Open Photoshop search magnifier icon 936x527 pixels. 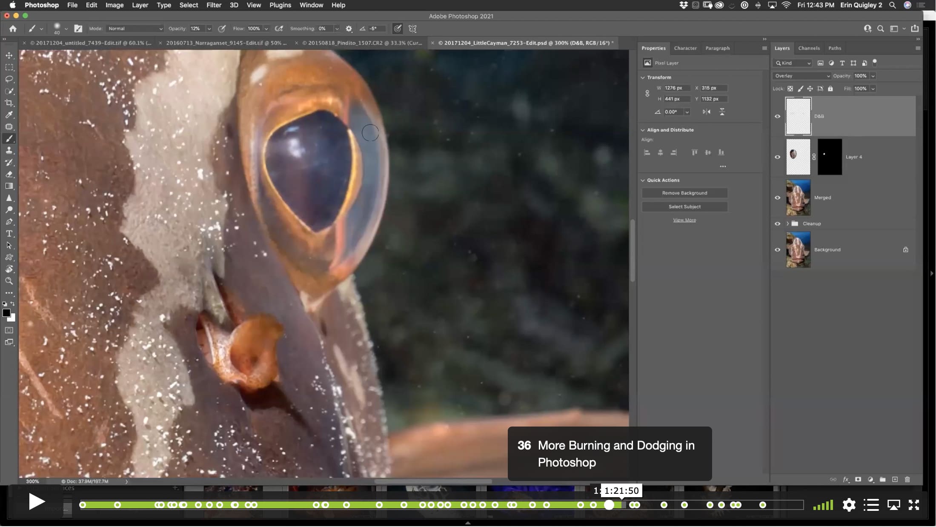coord(880,29)
